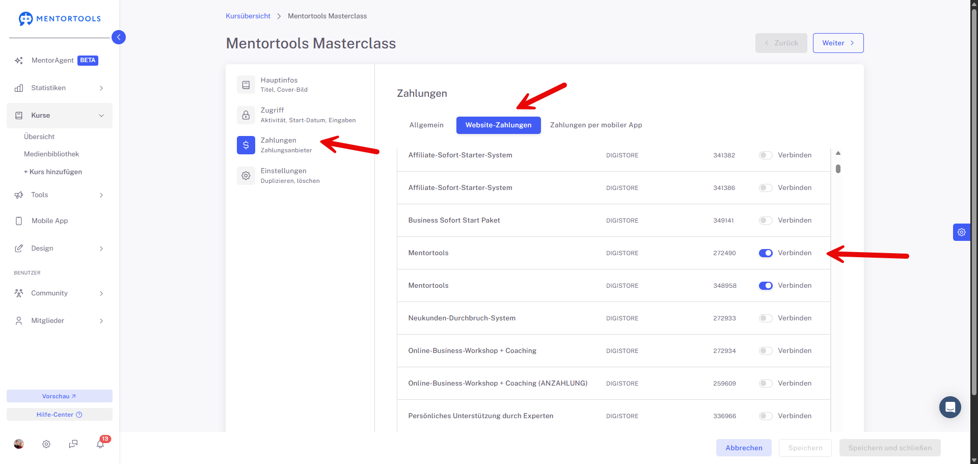The width and height of the screenshot is (978, 464).
Task: Open the Vorschau preview button
Action: 60,396
